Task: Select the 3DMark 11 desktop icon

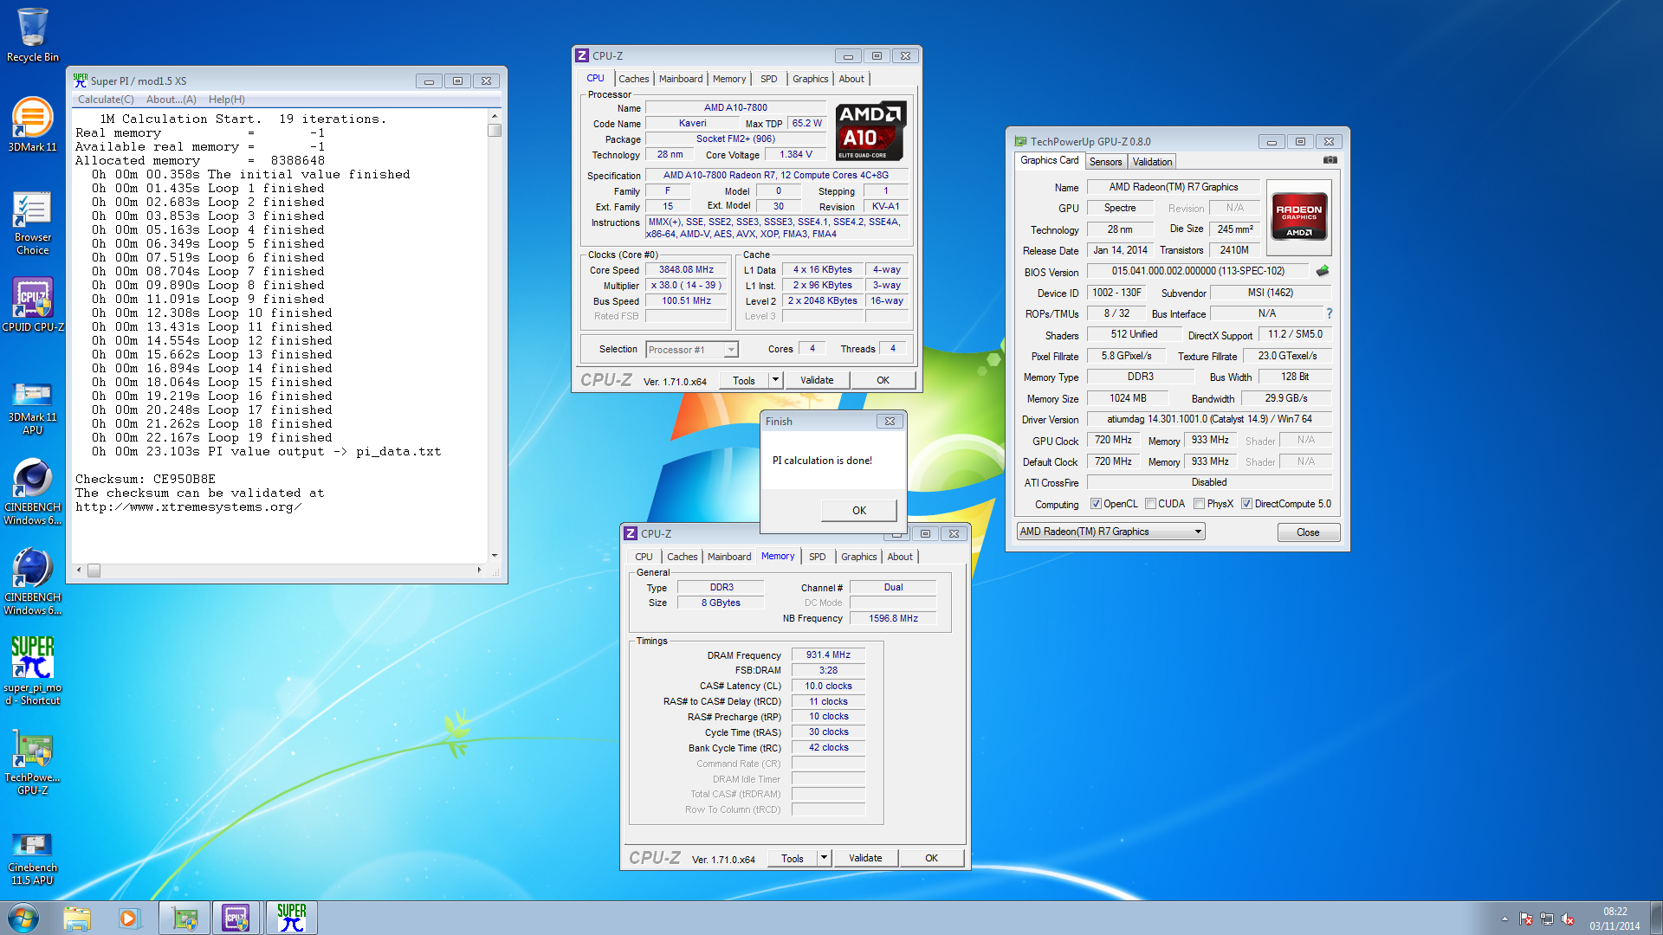Action: point(32,125)
